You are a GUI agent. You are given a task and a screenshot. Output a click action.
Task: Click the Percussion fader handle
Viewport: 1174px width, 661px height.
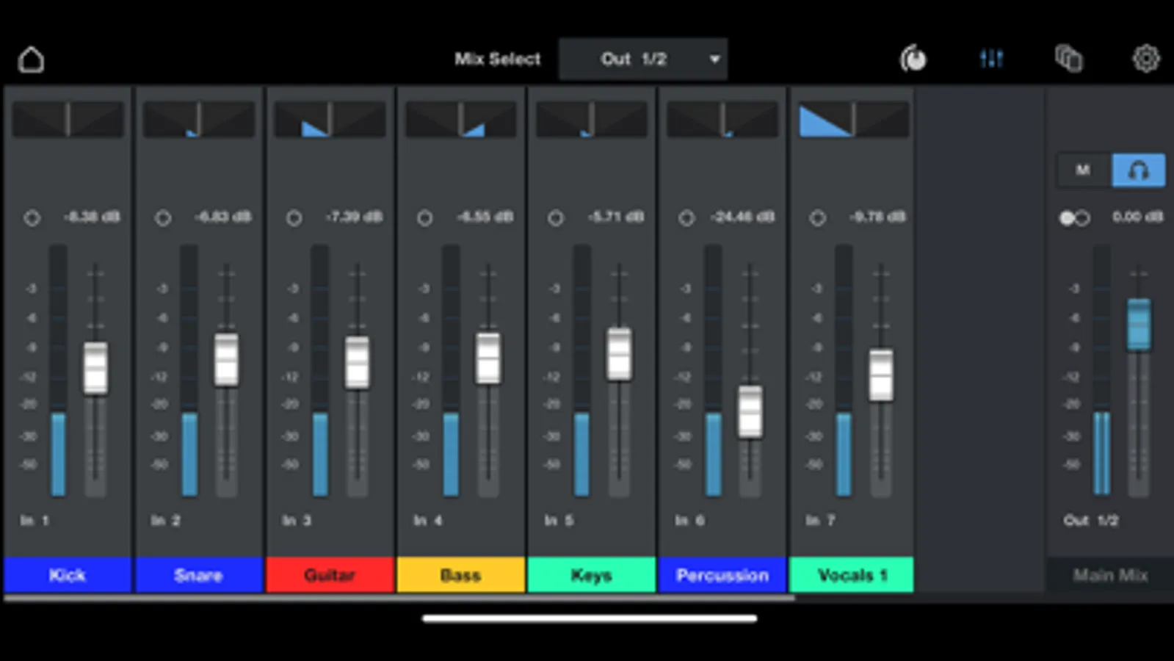click(750, 412)
